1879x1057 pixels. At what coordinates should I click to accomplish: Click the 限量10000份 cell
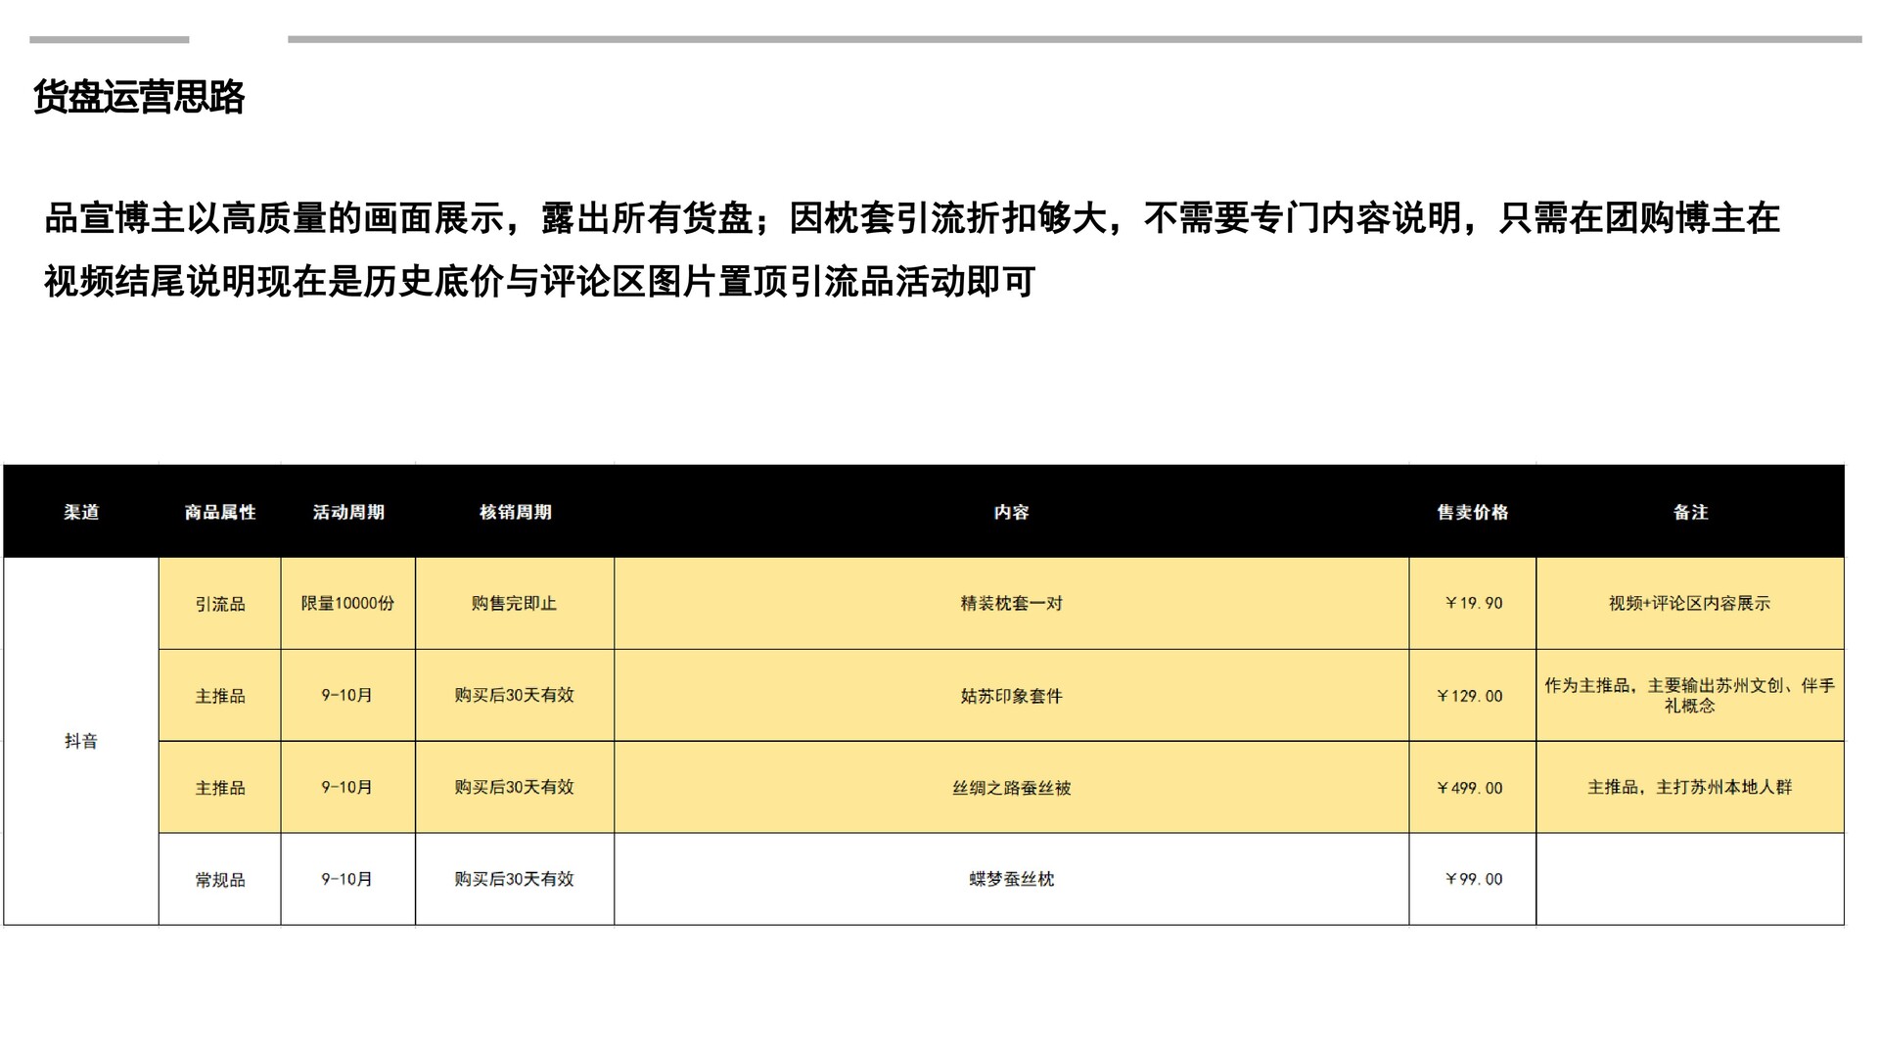point(348,604)
